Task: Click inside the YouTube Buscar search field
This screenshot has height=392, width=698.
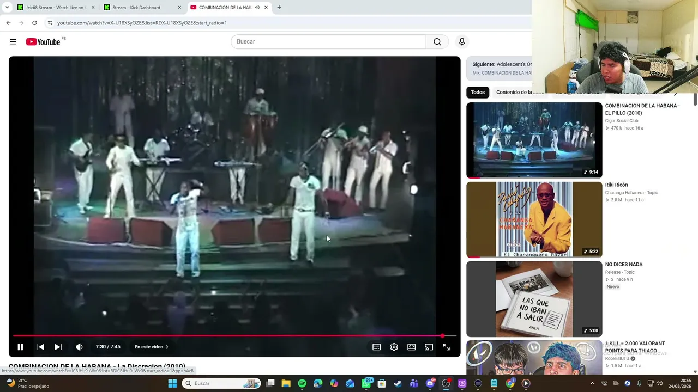Action: pyautogui.click(x=328, y=42)
